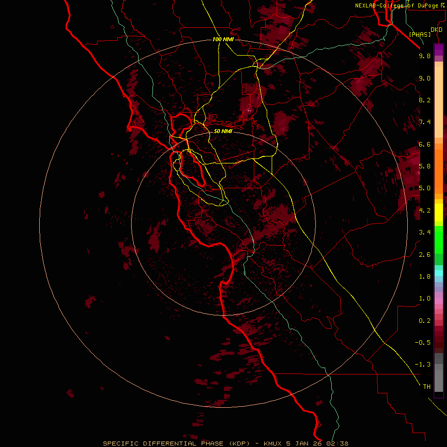Click the yellow segment of the color bar
447x447 pixels.
pyautogui.click(x=439, y=213)
